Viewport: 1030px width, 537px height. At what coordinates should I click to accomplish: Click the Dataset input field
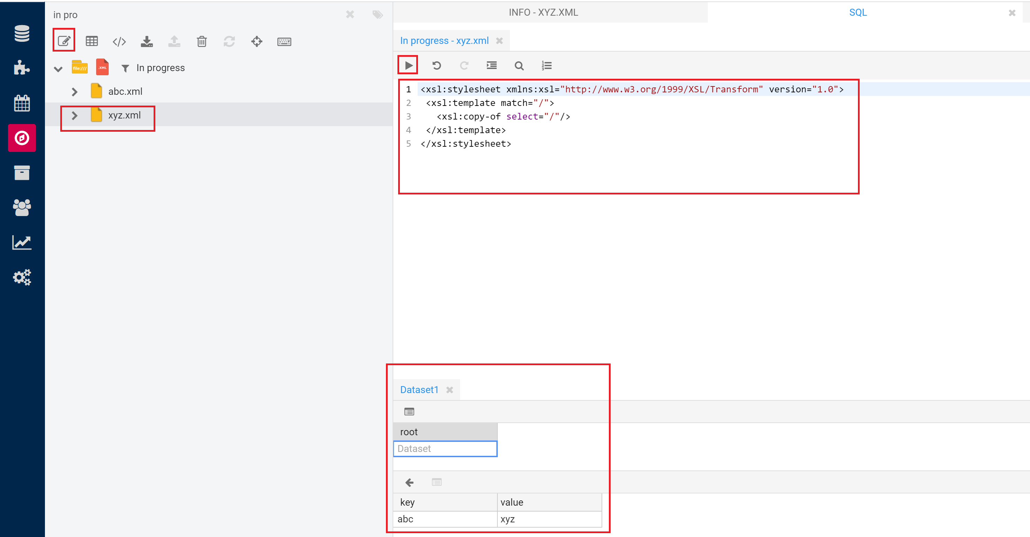(x=445, y=448)
